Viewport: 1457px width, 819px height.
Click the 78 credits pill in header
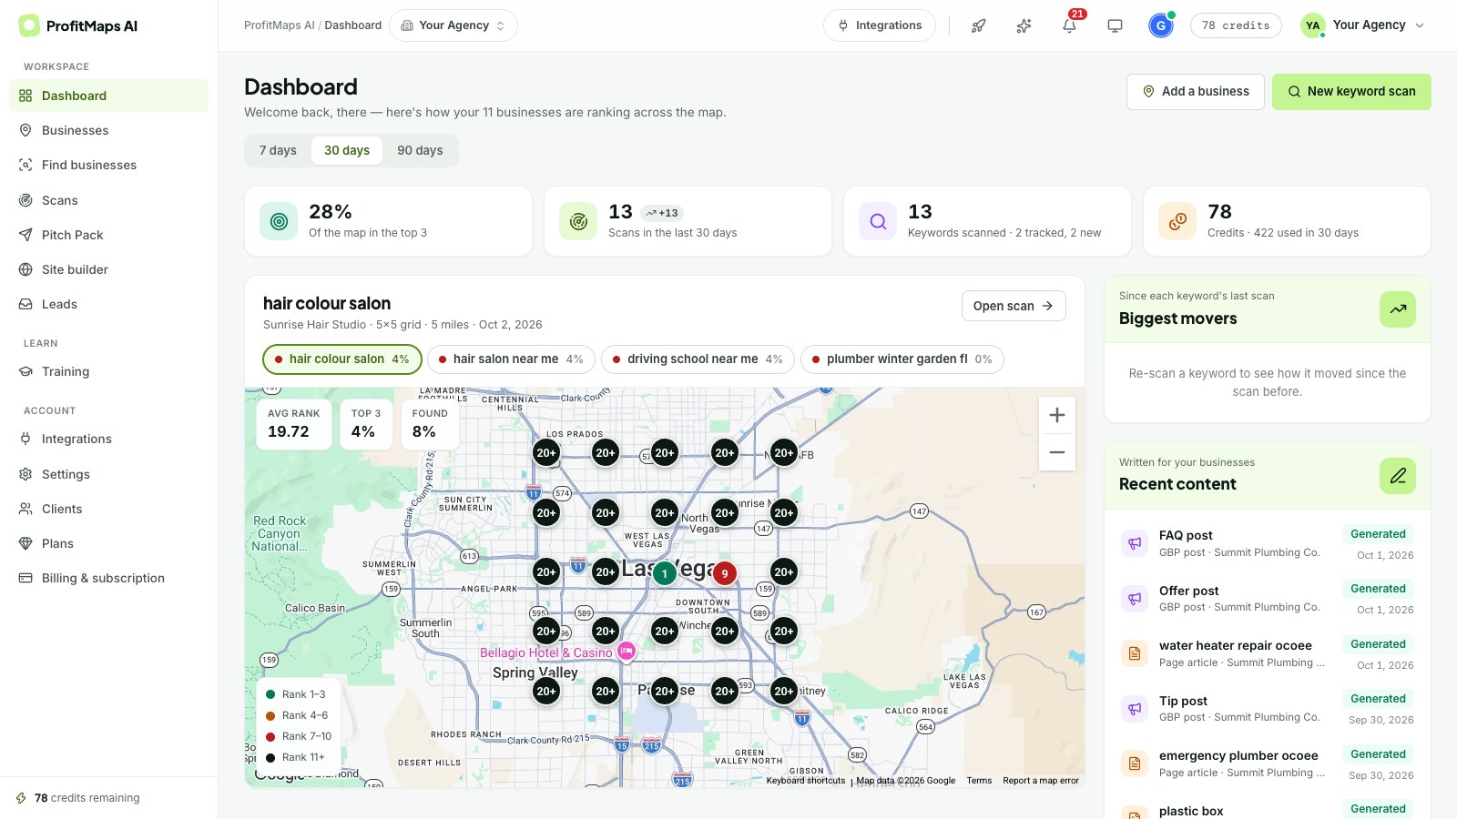[1236, 25]
